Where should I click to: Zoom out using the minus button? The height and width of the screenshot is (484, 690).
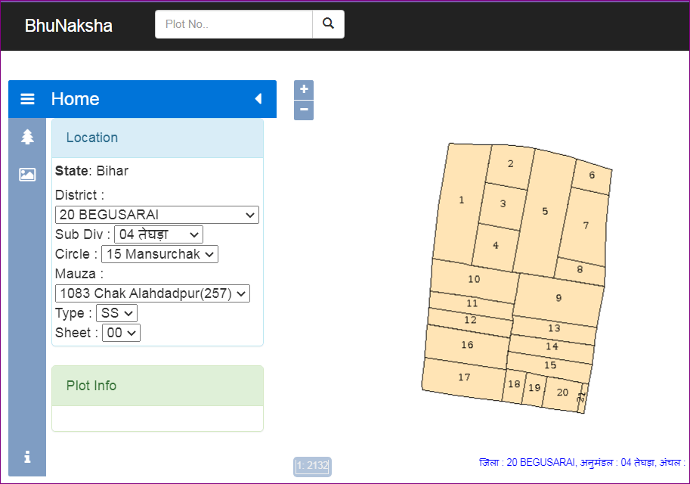click(x=303, y=110)
